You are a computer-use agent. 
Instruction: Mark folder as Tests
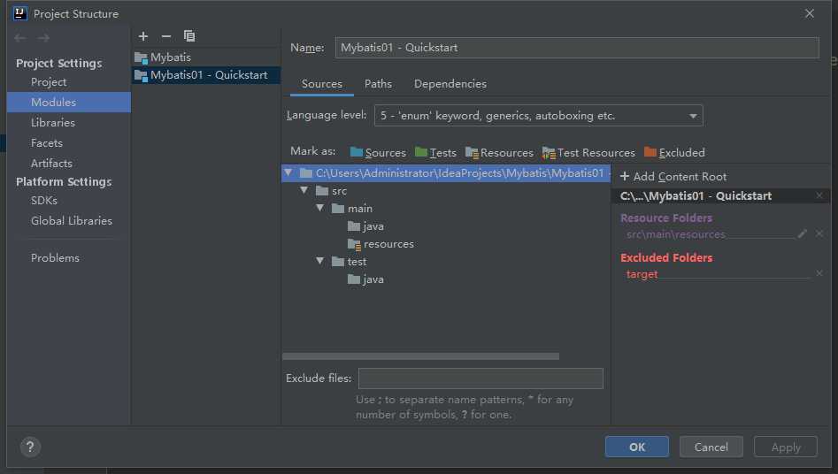(435, 153)
